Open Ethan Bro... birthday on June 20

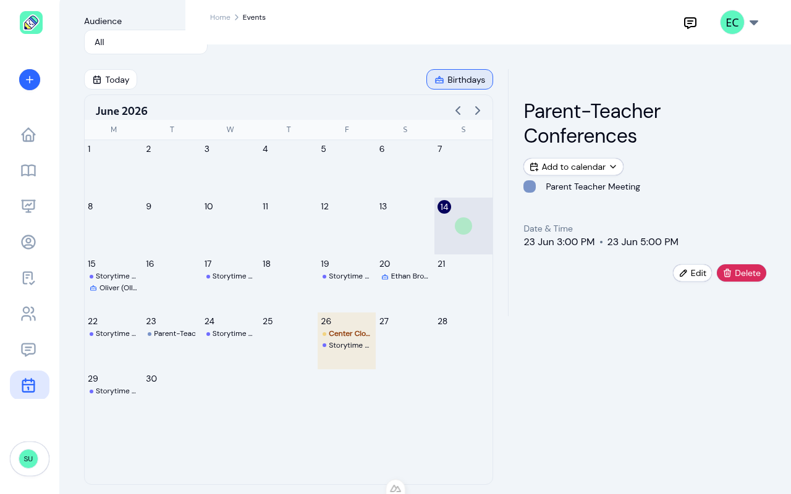click(x=405, y=276)
